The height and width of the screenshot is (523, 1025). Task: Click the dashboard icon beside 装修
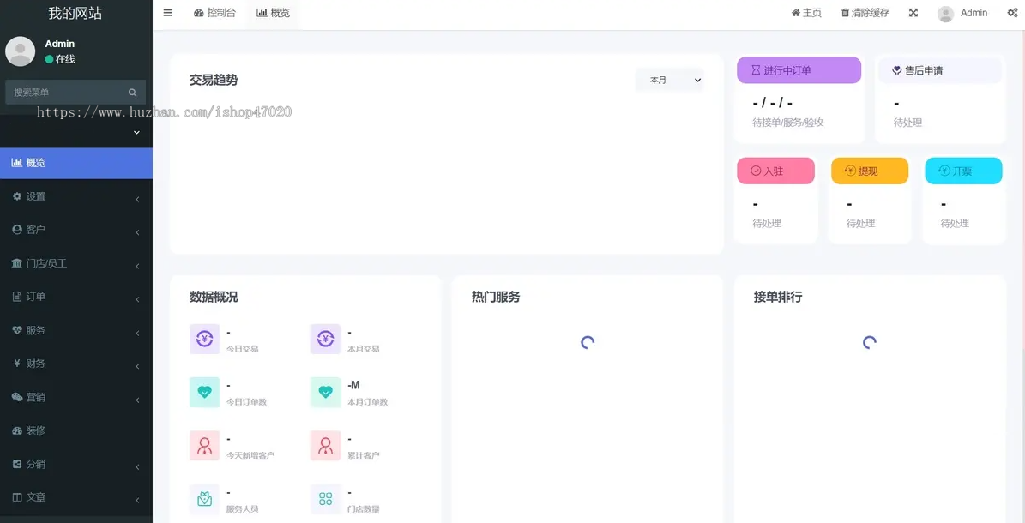click(x=17, y=430)
